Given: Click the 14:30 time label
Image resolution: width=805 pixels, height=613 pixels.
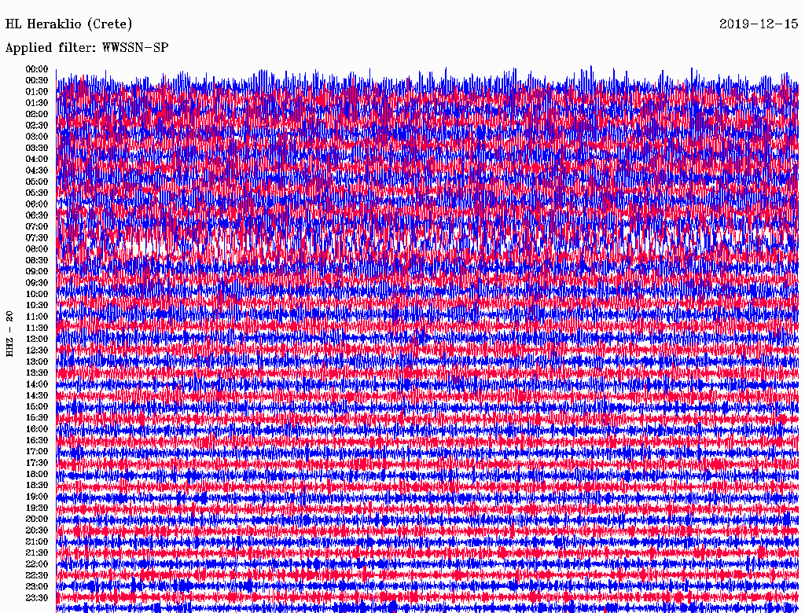Looking at the screenshot, I should [x=37, y=395].
